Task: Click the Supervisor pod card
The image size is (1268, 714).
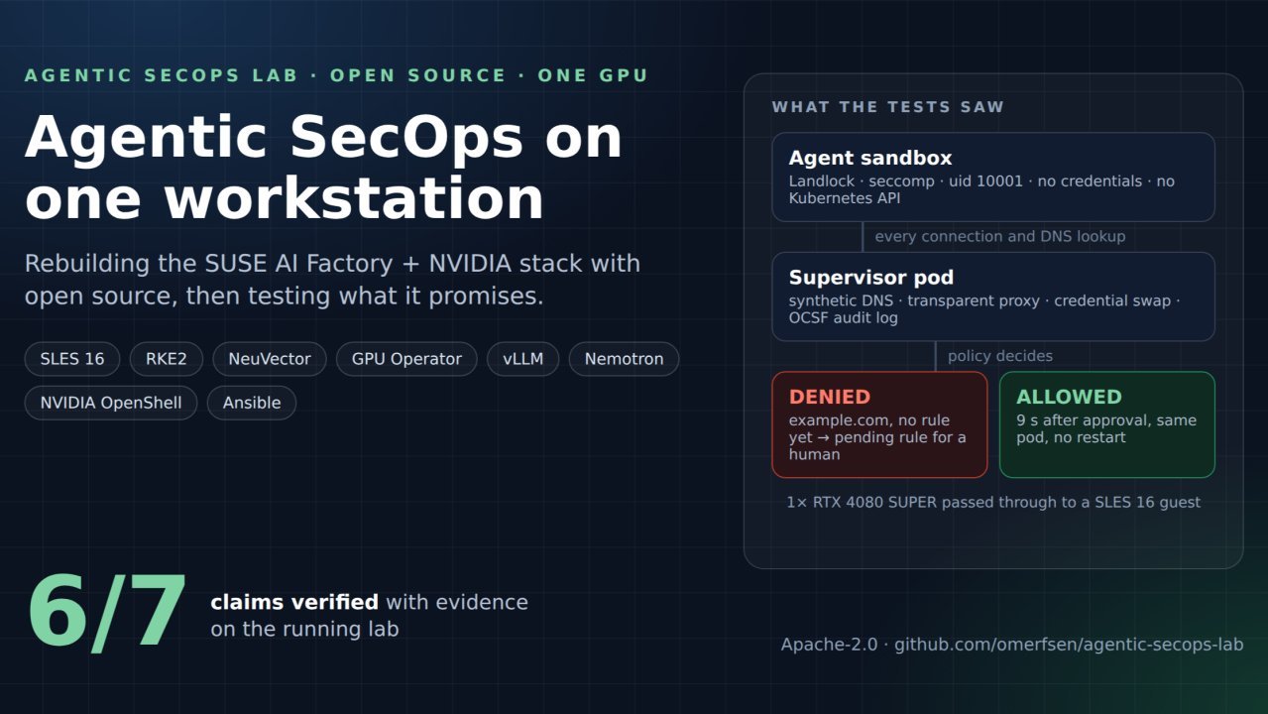Action: click(993, 297)
